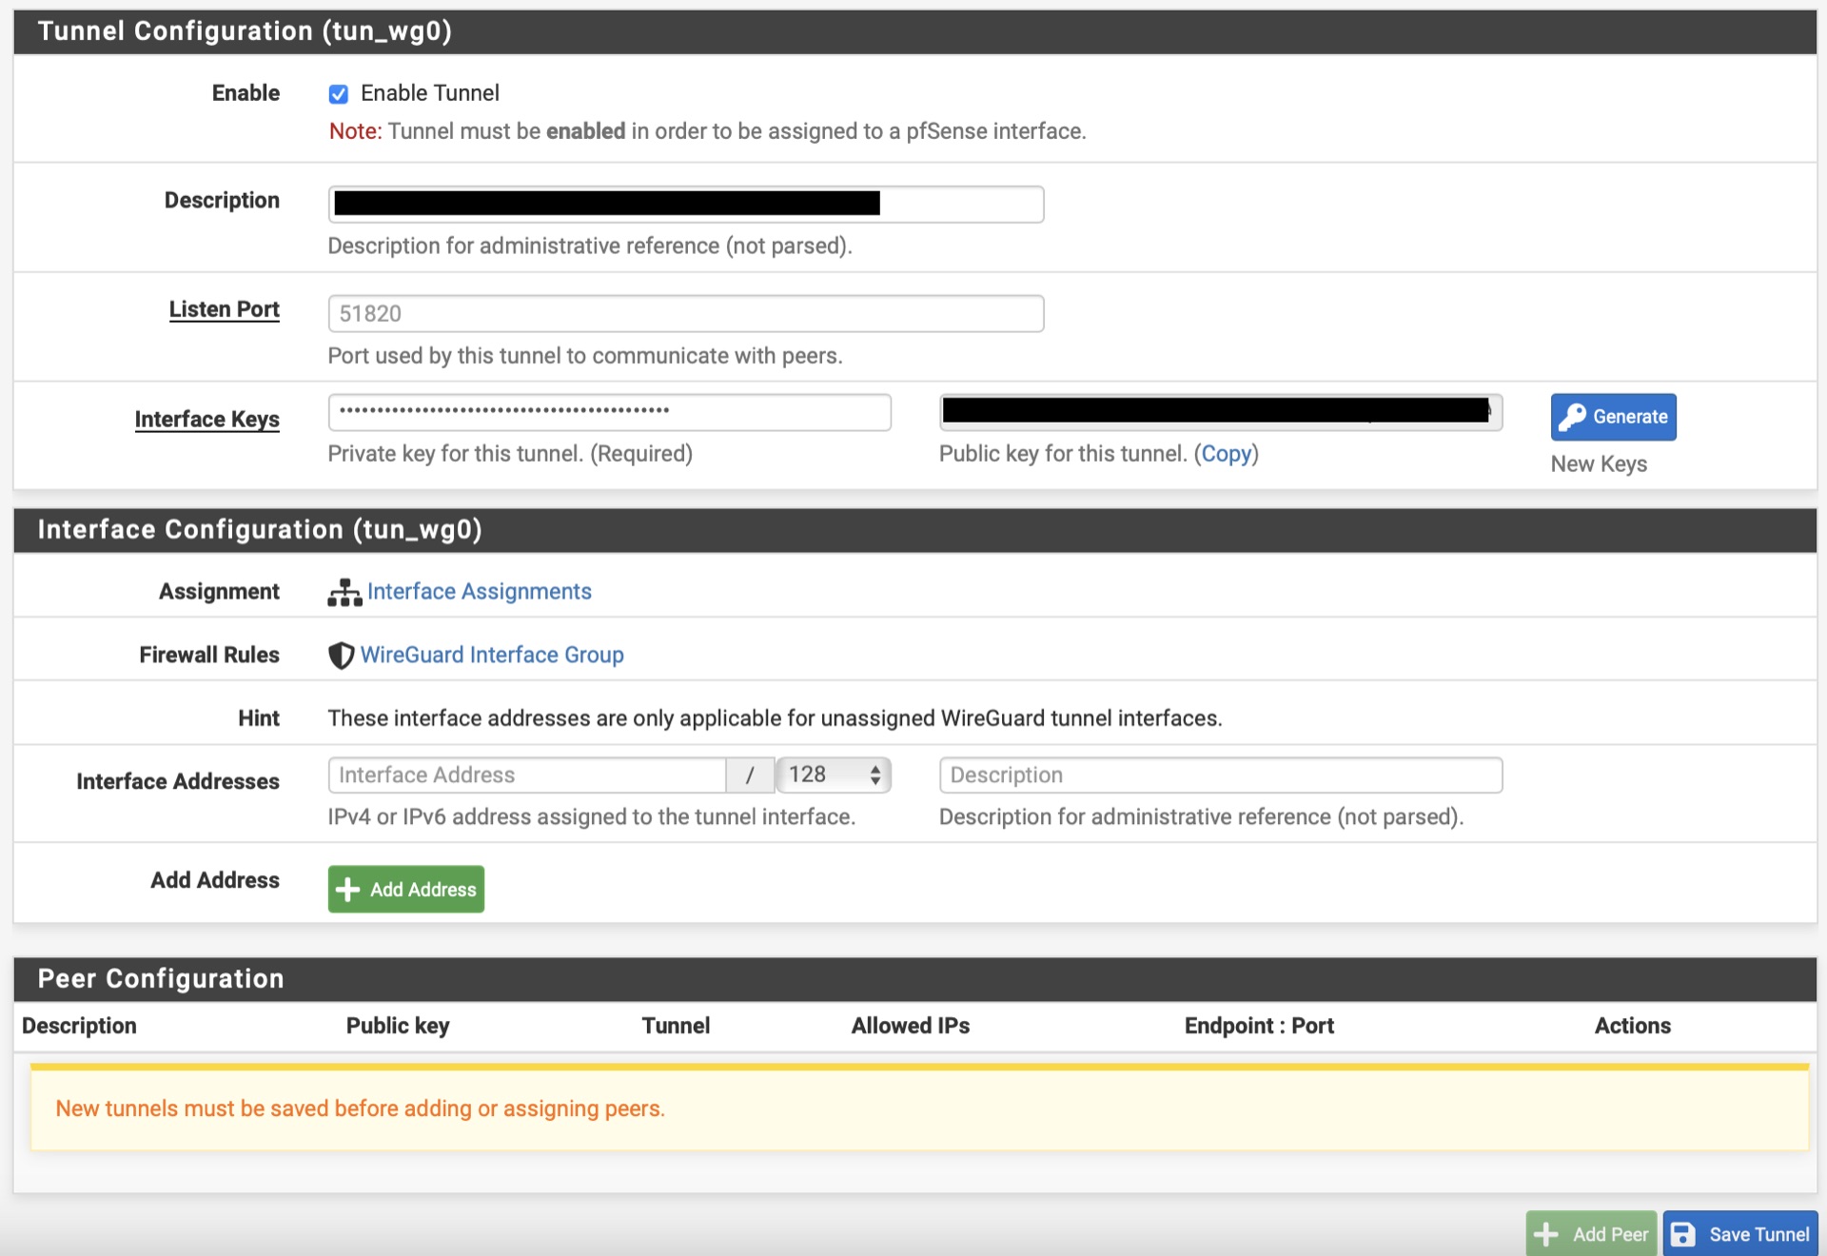Open Interface Assignments
Image resolution: width=1827 pixels, height=1256 pixels.
(480, 591)
